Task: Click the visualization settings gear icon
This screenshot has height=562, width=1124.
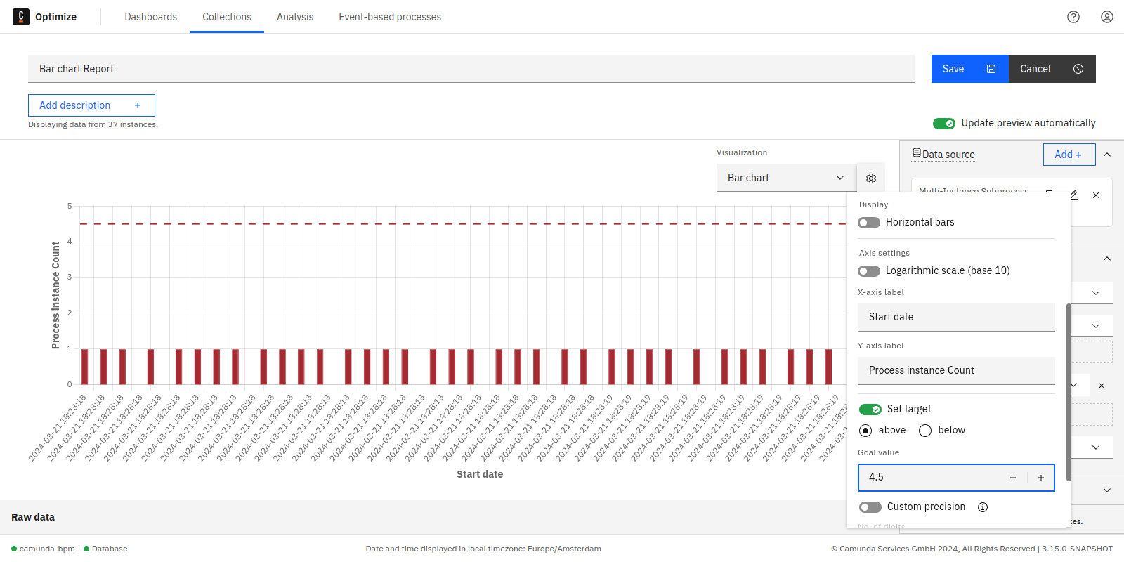Action: point(870,178)
